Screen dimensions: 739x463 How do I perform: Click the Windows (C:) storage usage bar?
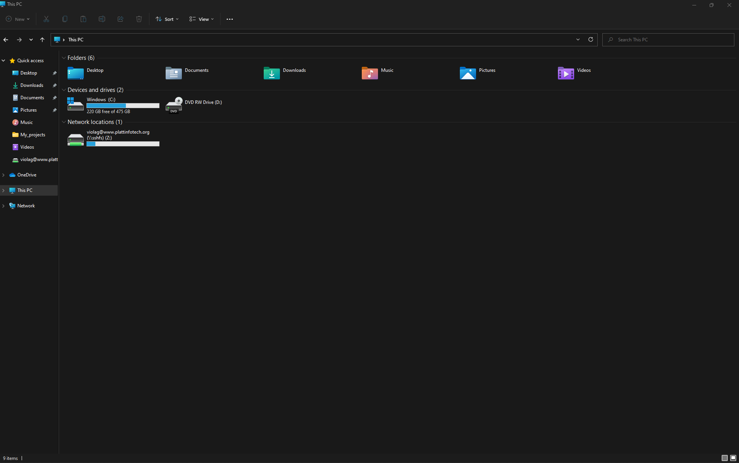[x=123, y=105]
